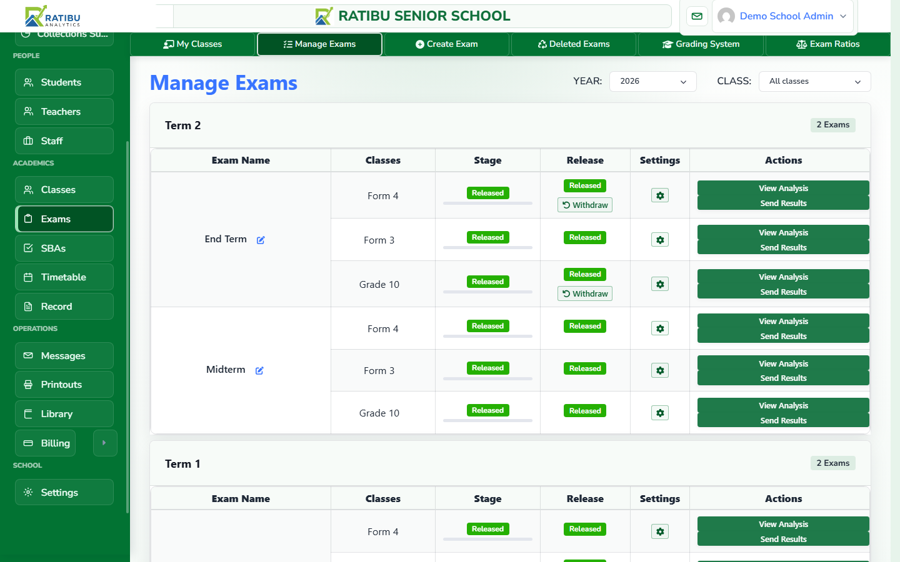Viewport: 900px width, 562px height.
Task: Select the Manage Exams tab
Action: (319, 44)
